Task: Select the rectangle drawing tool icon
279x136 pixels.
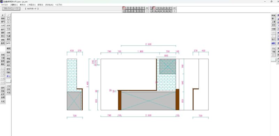Action: pos(8,18)
